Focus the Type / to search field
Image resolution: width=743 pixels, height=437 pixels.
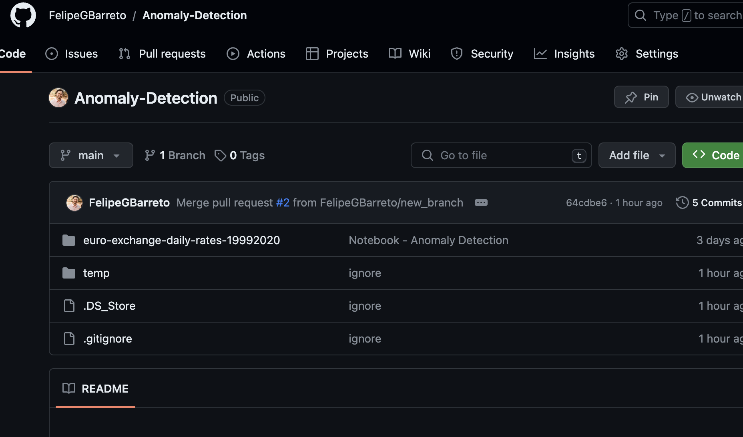[685, 15]
